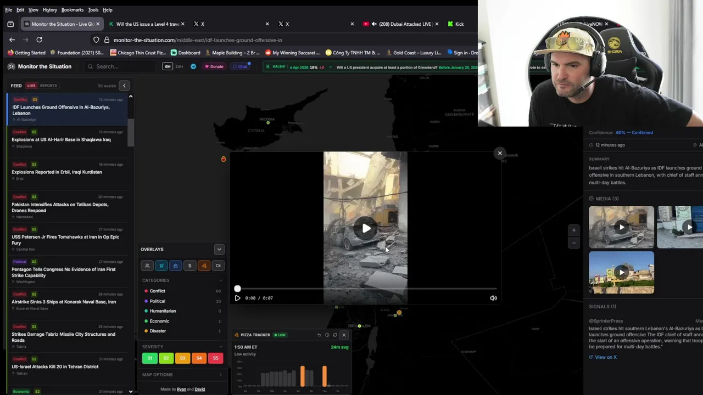Close the Pizza Tracker widget

pyautogui.click(x=344, y=335)
